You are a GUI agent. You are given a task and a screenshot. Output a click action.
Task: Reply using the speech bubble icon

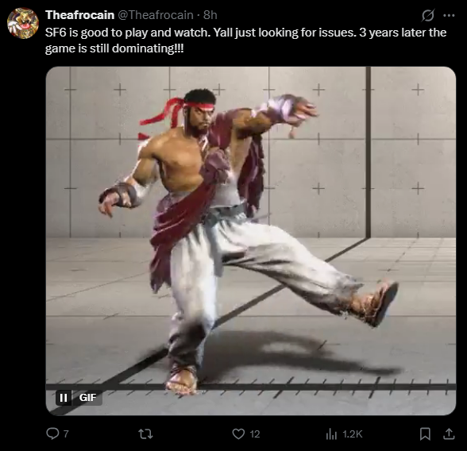[x=52, y=434]
